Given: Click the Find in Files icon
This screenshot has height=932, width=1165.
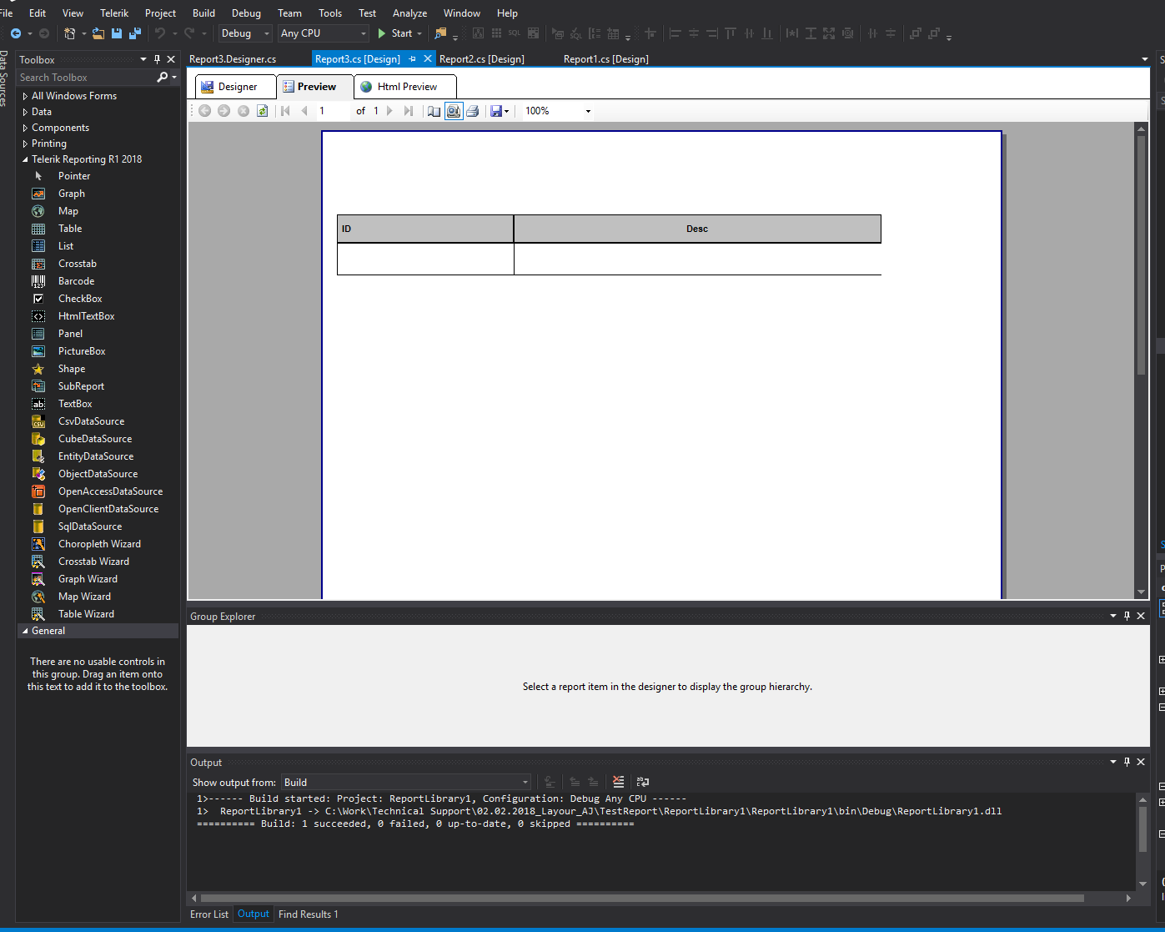Looking at the screenshot, I should 440,33.
